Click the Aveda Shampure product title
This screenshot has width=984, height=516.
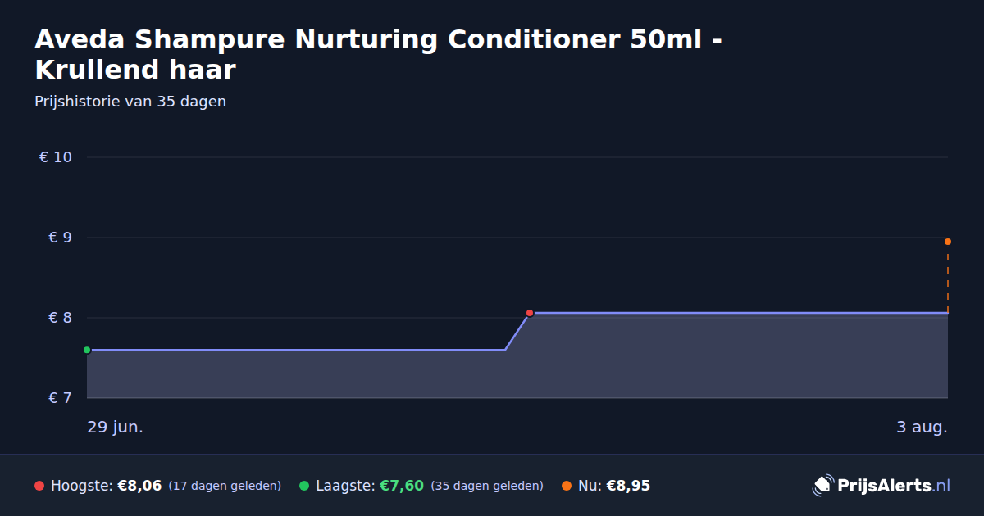(379, 54)
